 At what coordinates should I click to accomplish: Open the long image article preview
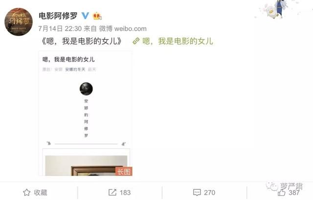point(85,113)
